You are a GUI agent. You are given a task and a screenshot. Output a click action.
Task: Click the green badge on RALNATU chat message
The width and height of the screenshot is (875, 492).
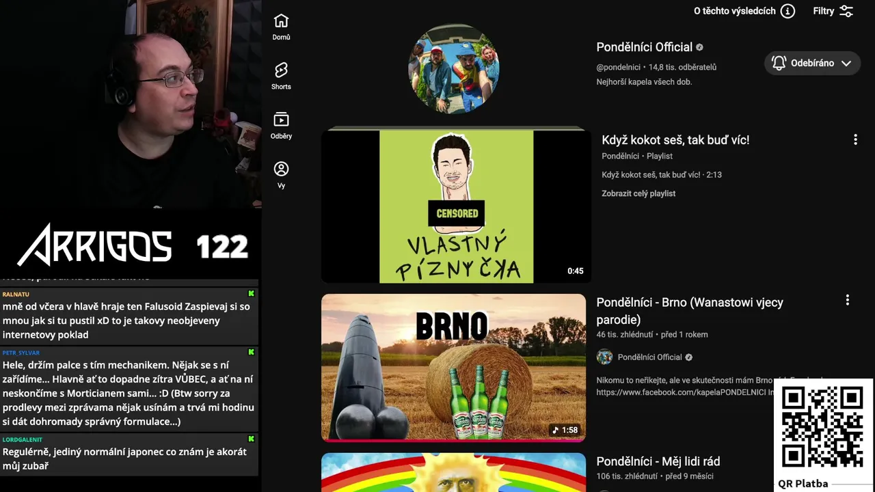coord(252,294)
